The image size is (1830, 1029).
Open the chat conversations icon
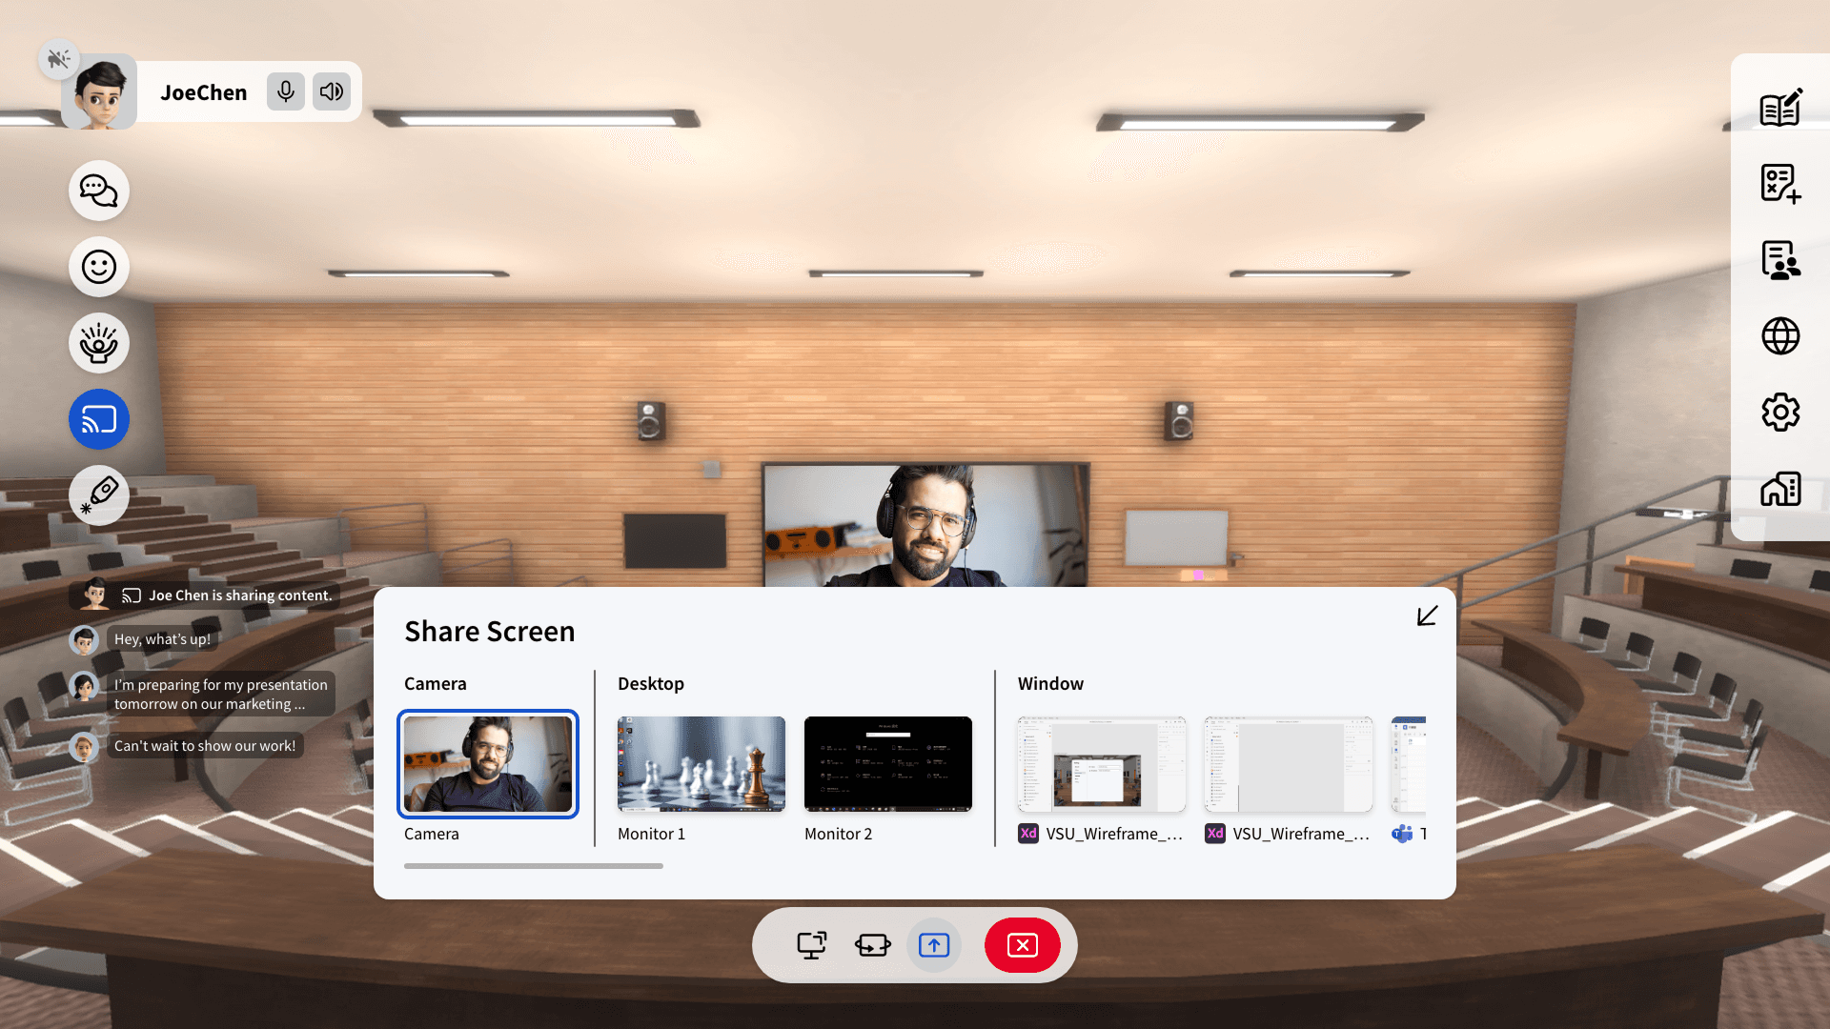[99, 191]
